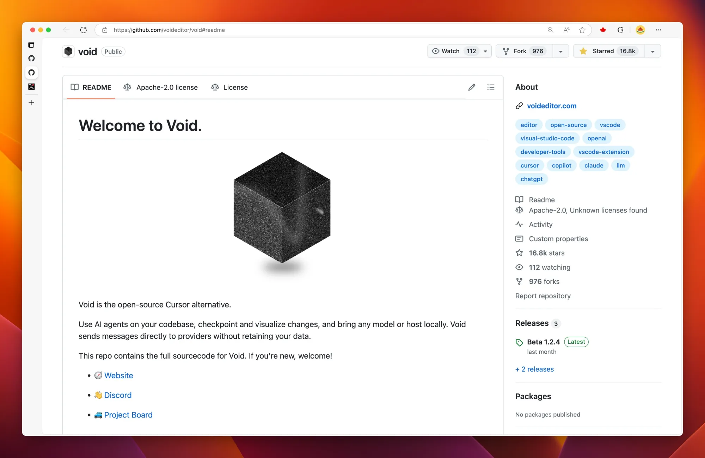Click the pencil edit README icon
The image size is (705, 458).
(472, 87)
